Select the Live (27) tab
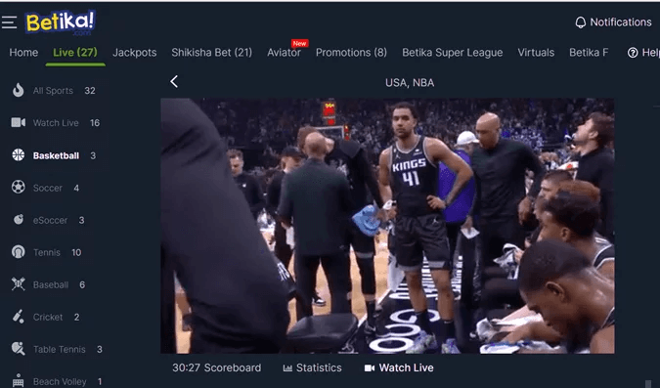 (75, 52)
